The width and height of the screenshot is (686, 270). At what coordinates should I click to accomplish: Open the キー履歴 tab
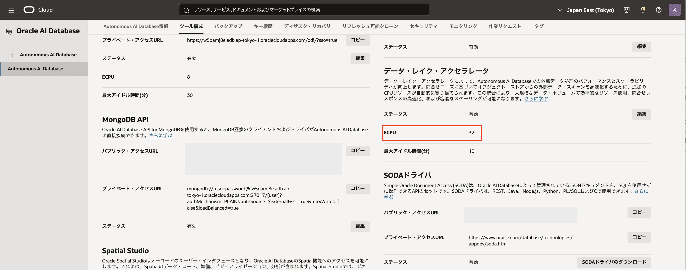(263, 26)
